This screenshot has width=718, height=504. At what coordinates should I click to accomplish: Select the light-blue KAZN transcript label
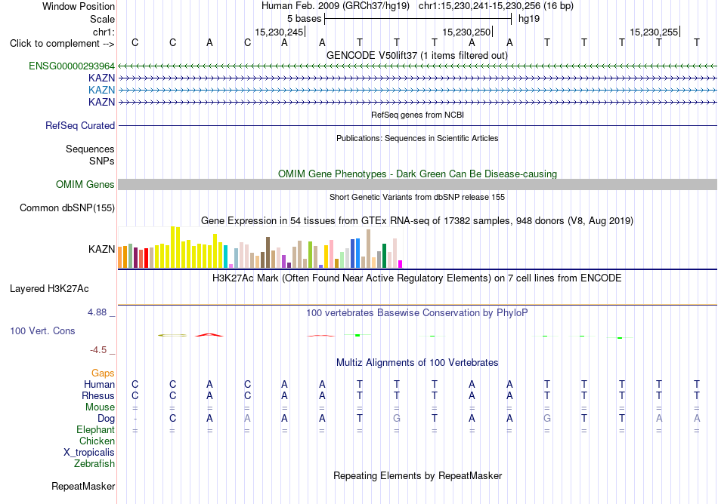(x=102, y=90)
